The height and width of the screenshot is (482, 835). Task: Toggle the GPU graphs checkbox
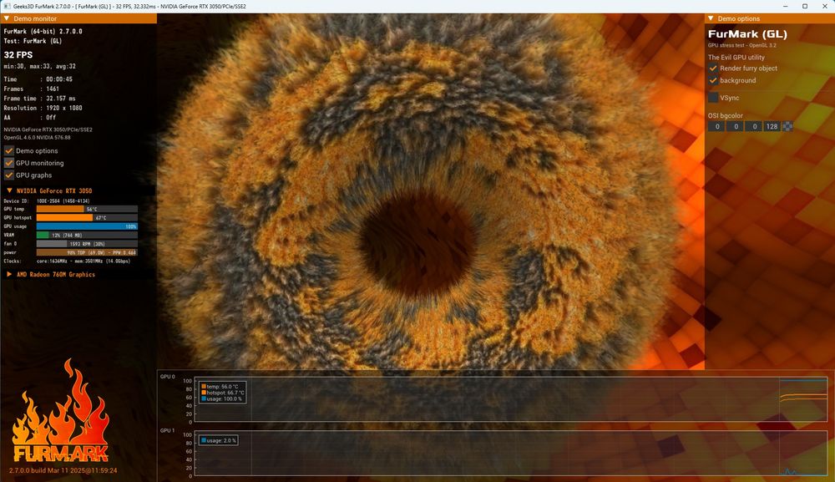coord(9,175)
